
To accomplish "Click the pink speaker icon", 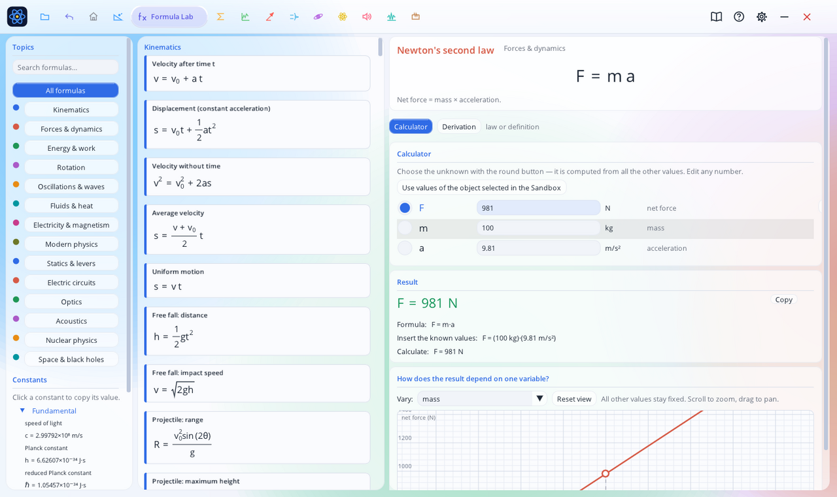I will click(367, 16).
